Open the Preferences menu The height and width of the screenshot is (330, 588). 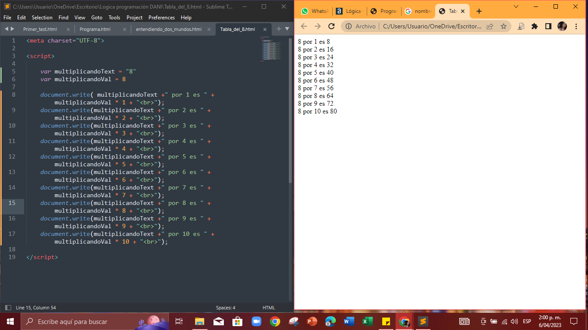click(161, 18)
